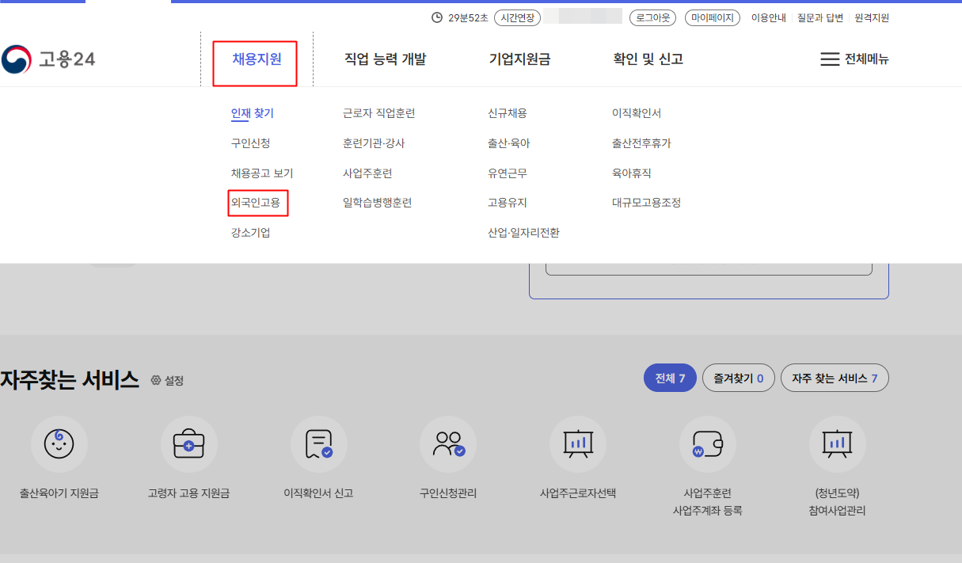
Task: Expand the 기업지원금 top menu
Action: 519,59
